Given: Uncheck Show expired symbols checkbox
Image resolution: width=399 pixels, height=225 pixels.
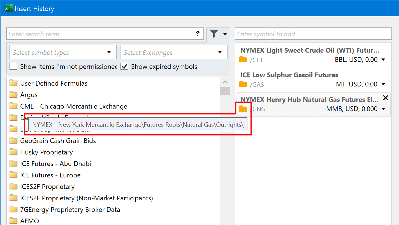Looking at the screenshot, I should click(124, 67).
